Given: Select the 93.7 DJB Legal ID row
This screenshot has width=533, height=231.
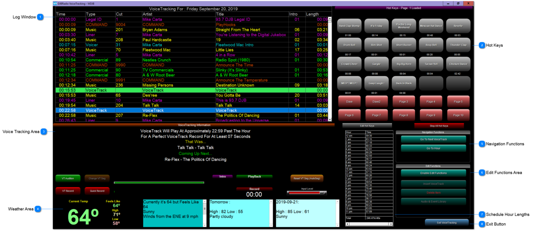Looking at the screenshot, I should click(x=192, y=20).
